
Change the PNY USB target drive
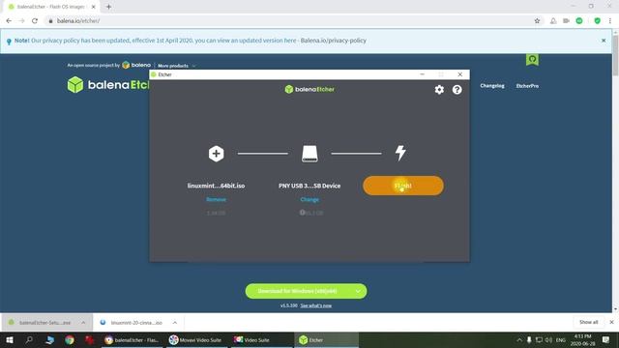point(309,199)
